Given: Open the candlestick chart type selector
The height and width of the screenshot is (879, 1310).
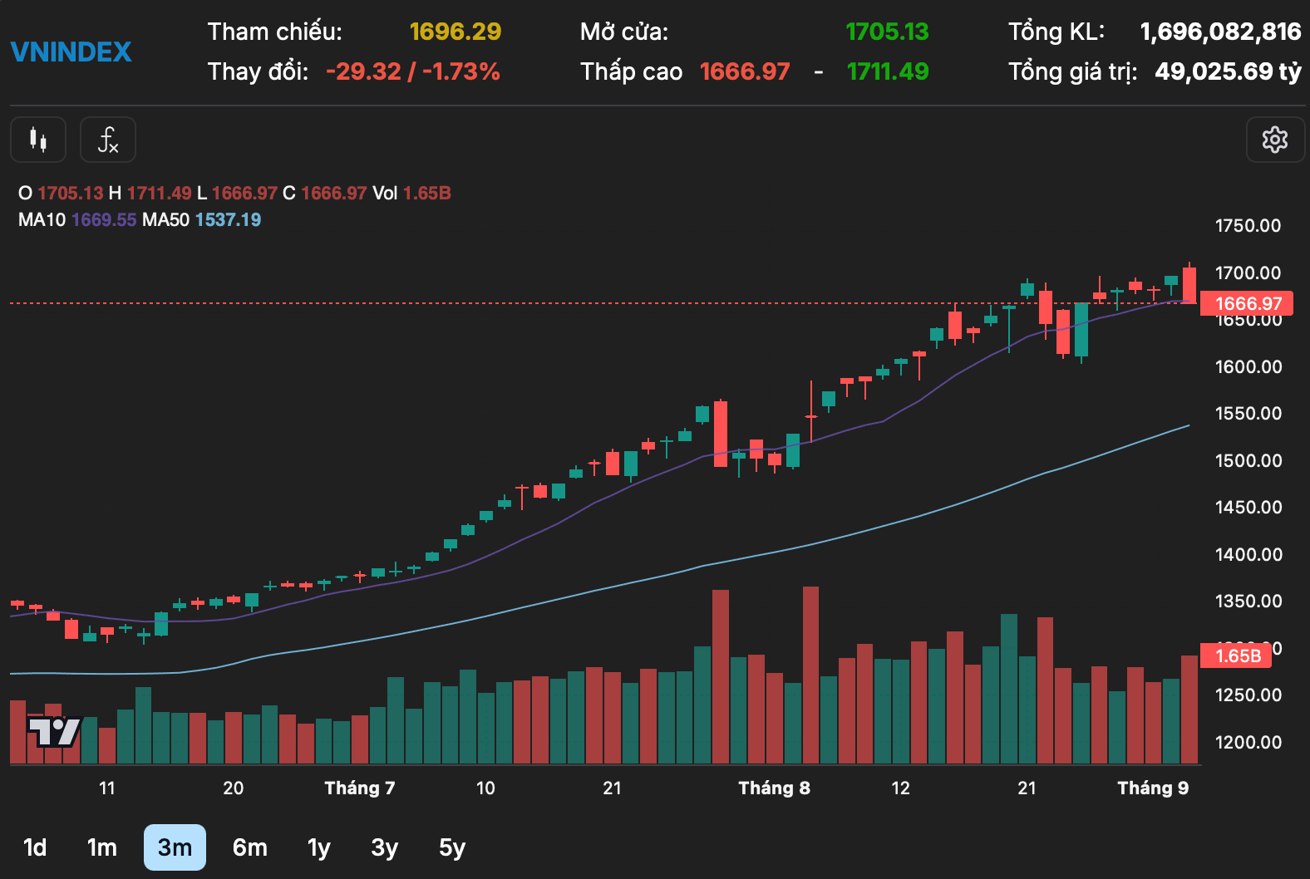Looking at the screenshot, I should 38,140.
